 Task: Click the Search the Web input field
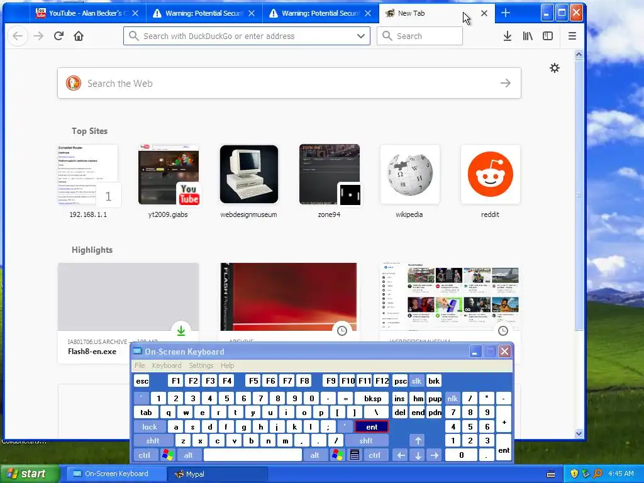tap(289, 84)
